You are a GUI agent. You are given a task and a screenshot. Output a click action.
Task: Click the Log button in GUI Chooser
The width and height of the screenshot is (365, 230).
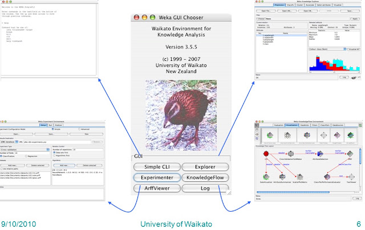(205, 188)
